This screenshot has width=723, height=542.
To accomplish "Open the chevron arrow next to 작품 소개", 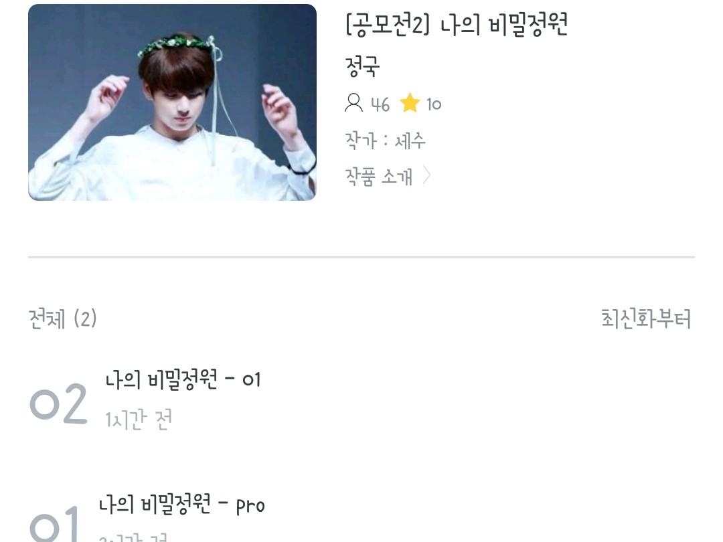I will point(426,175).
